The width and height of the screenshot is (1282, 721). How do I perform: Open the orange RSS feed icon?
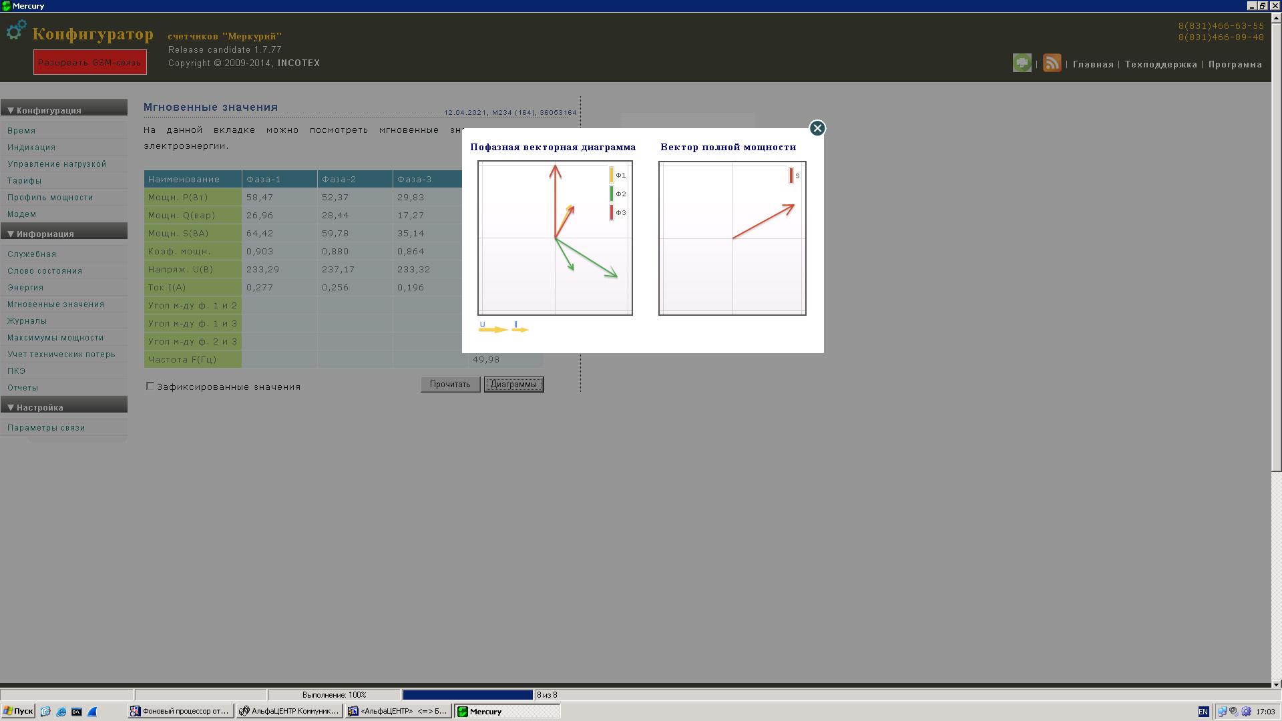[1052, 63]
